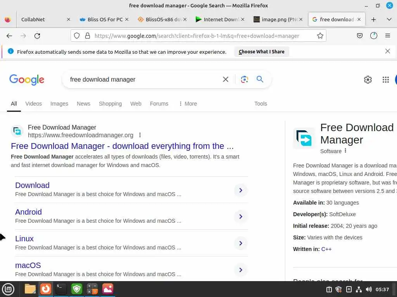The width and height of the screenshot is (397, 297).
Task: Open the Download sitelink
Action: click(x=32, y=185)
